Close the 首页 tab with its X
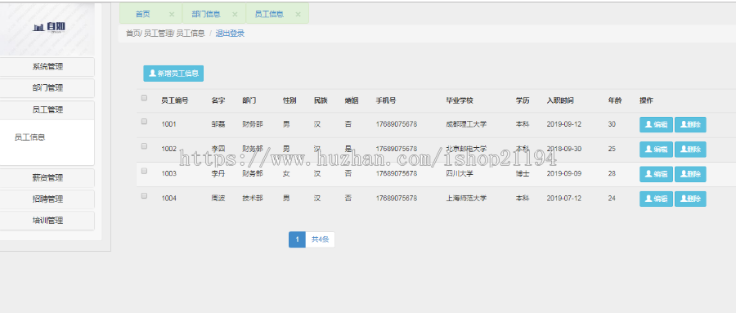This screenshot has height=313, width=736. 172,15
